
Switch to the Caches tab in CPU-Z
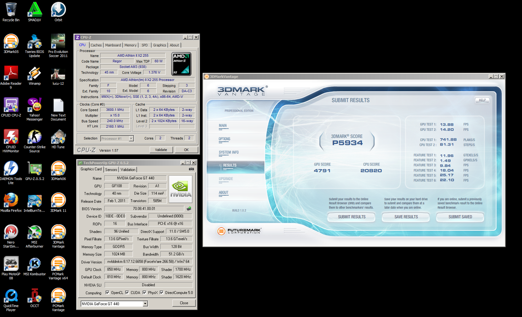[96, 45]
